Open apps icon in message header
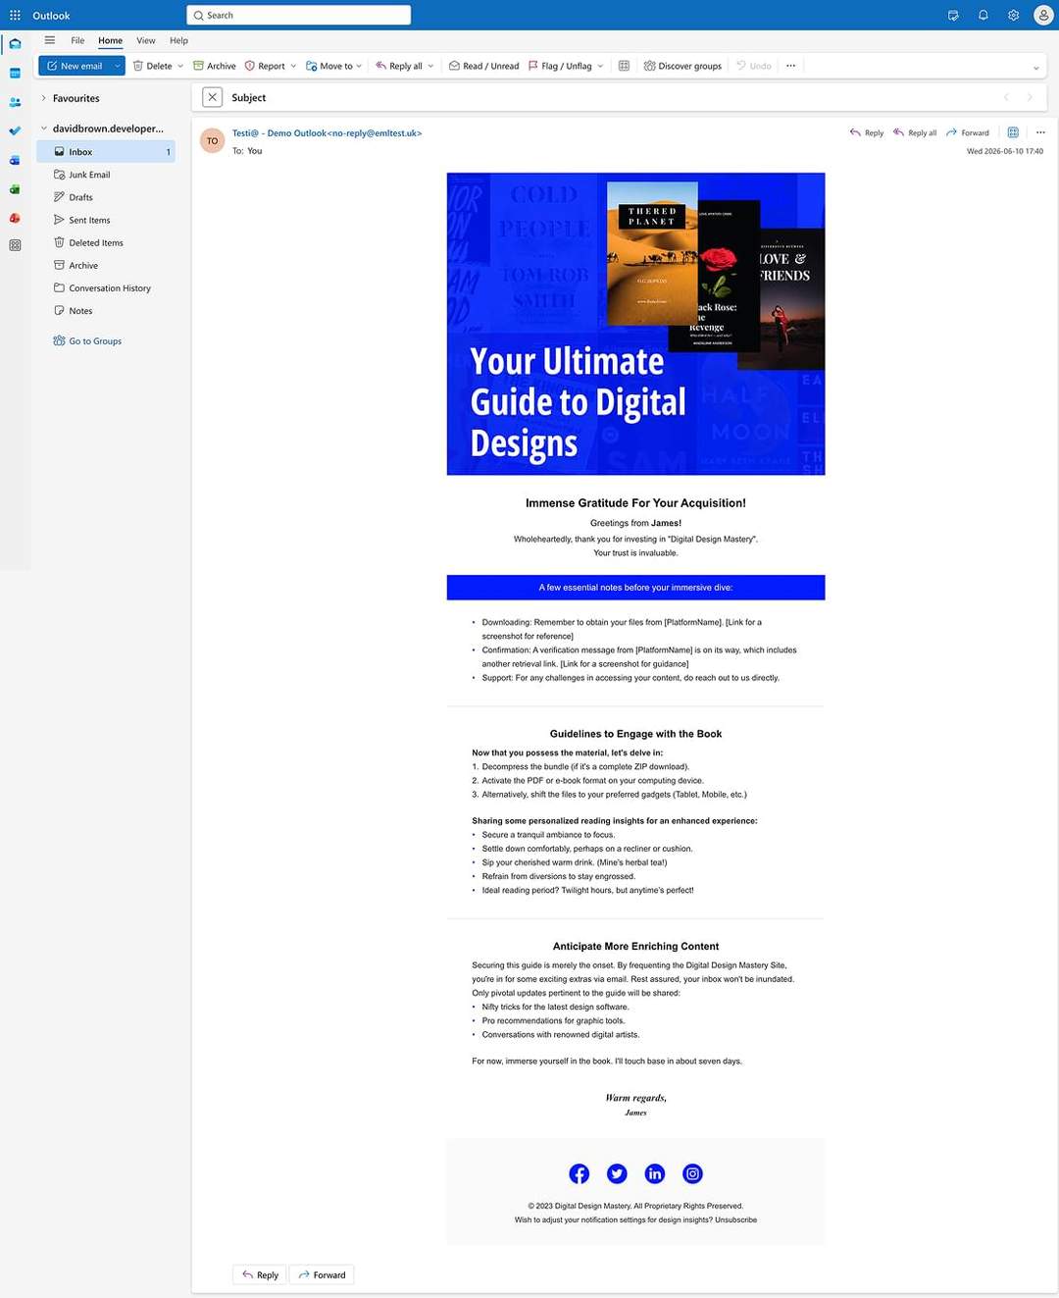 tap(1013, 132)
